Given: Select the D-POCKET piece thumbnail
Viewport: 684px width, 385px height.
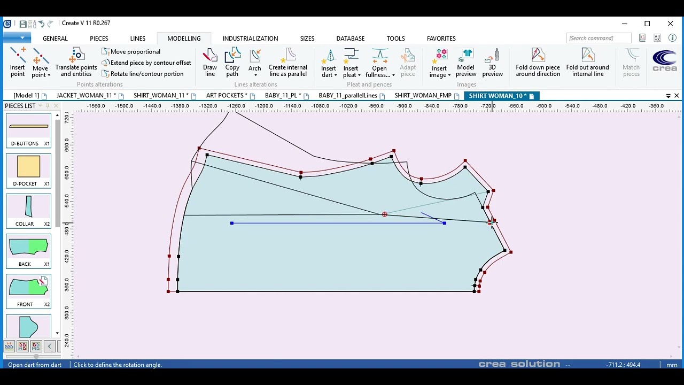Looking at the screenshot, I should 29,171.
